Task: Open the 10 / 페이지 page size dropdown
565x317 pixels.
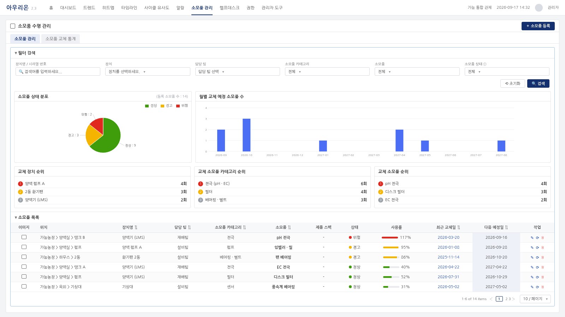Action: [535, 299]
